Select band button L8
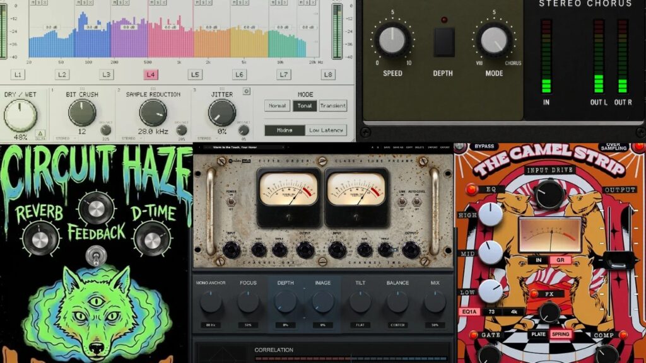The height and width of the screenshot is (363, 646). coord(328,74)
